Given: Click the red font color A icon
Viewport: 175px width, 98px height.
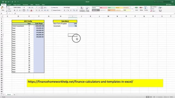Looking at the screenshot, I should 31,10.
